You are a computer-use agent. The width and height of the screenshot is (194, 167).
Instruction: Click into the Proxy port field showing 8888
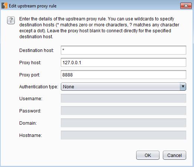(x=124, y=75)
